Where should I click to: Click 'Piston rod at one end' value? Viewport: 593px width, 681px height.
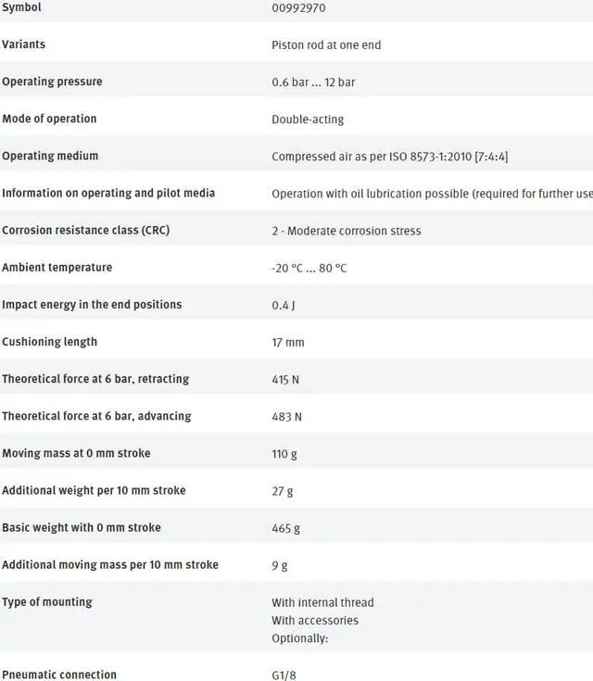326,45
